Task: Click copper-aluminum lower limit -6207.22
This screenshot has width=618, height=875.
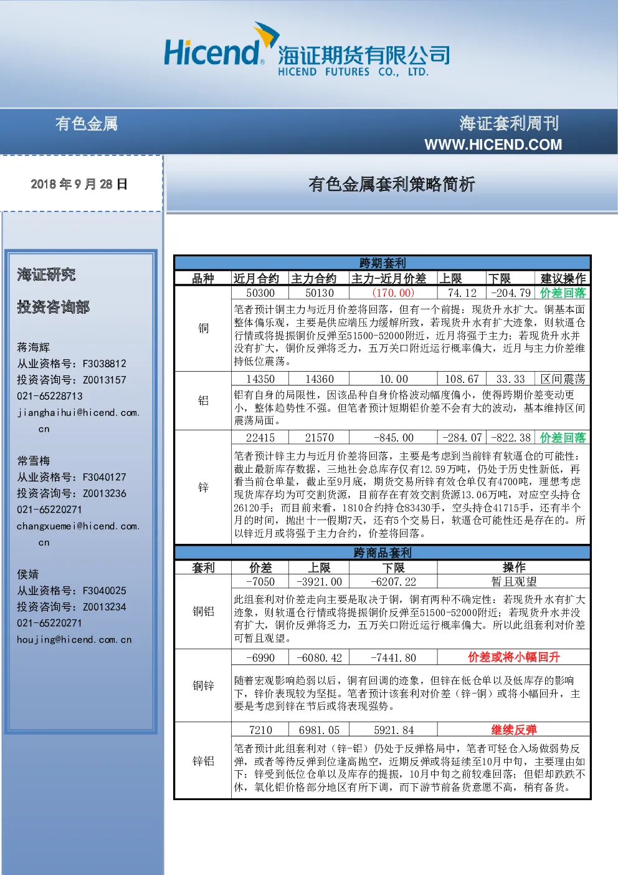Action: click(x=394, y=582)
